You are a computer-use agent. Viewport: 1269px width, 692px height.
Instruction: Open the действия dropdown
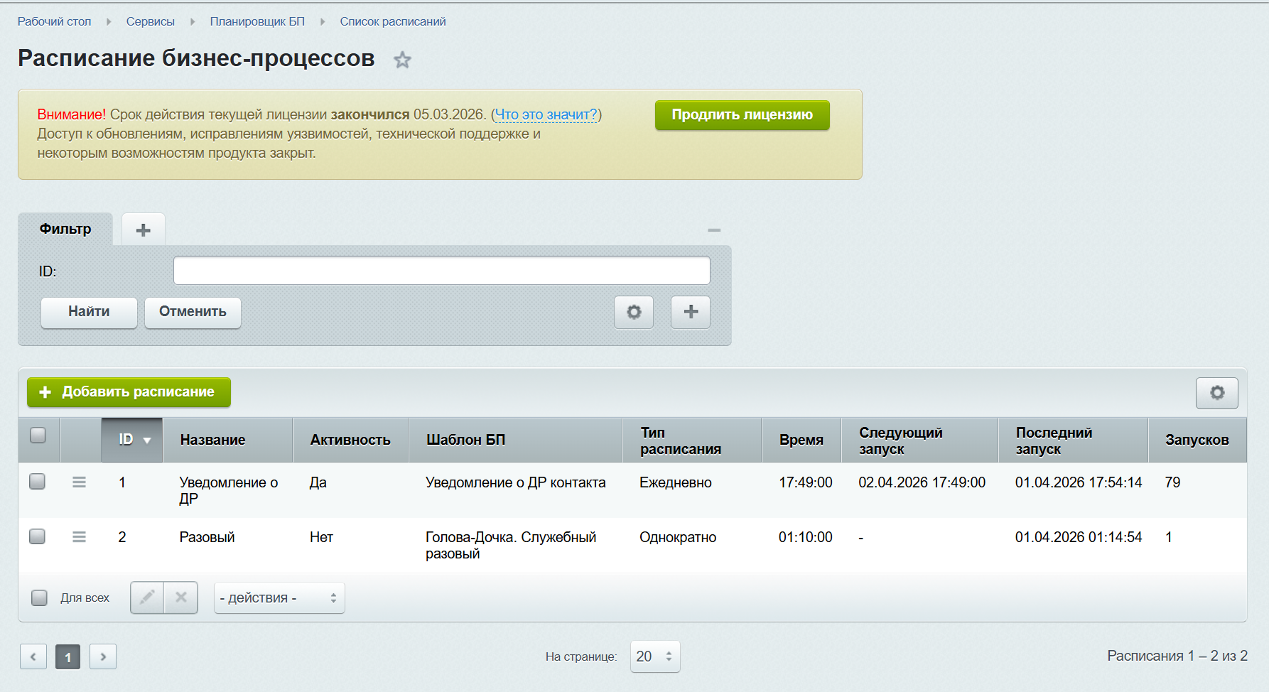tap(279, 598)
